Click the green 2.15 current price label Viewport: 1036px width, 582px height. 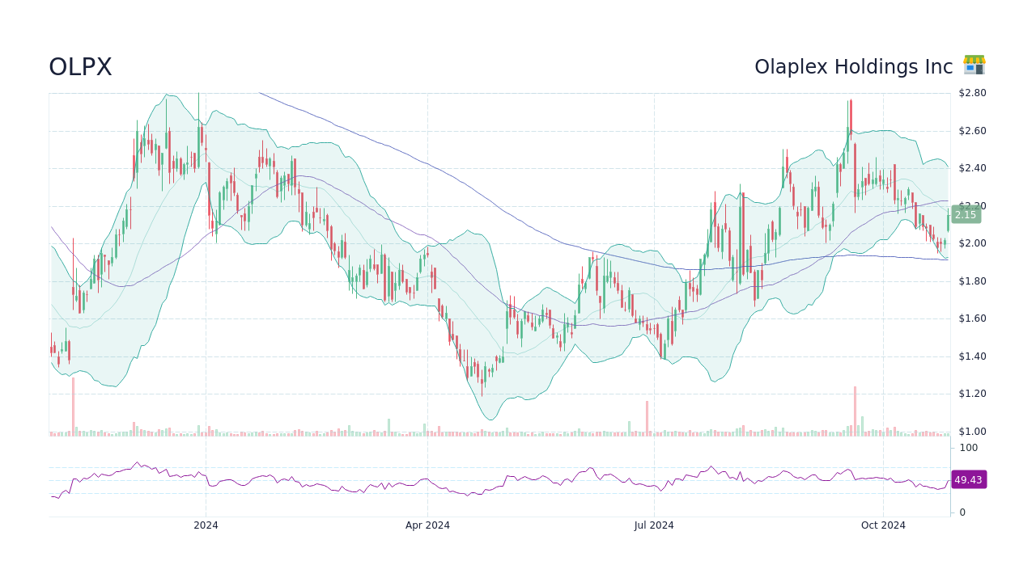[965, 215]
